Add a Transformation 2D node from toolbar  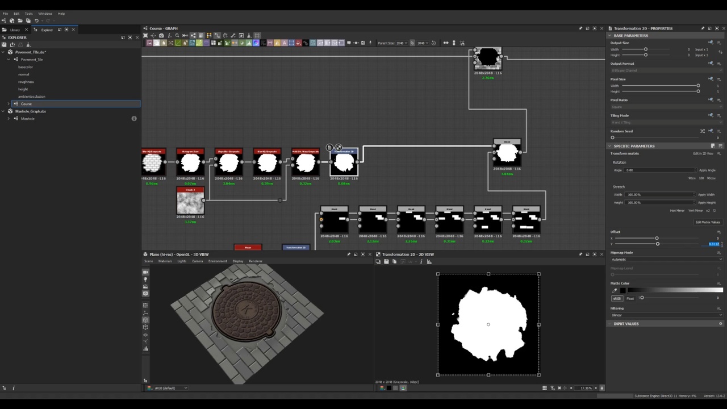[x=291, y=43]
